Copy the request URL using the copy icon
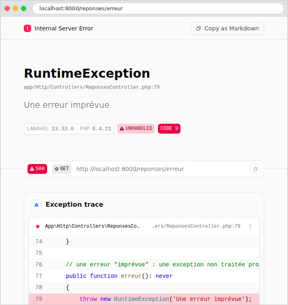 (x=255, y=169)
